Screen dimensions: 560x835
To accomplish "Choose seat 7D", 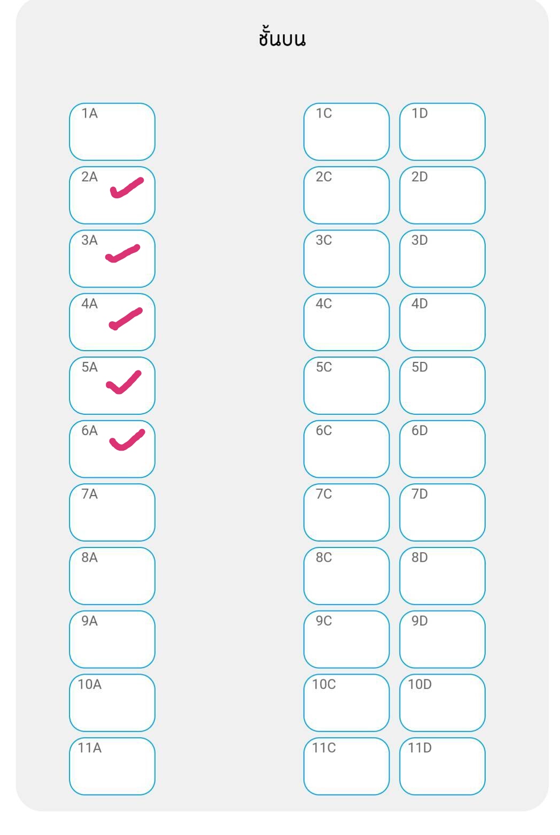I will pyautogui.click(x=442, y=512).
